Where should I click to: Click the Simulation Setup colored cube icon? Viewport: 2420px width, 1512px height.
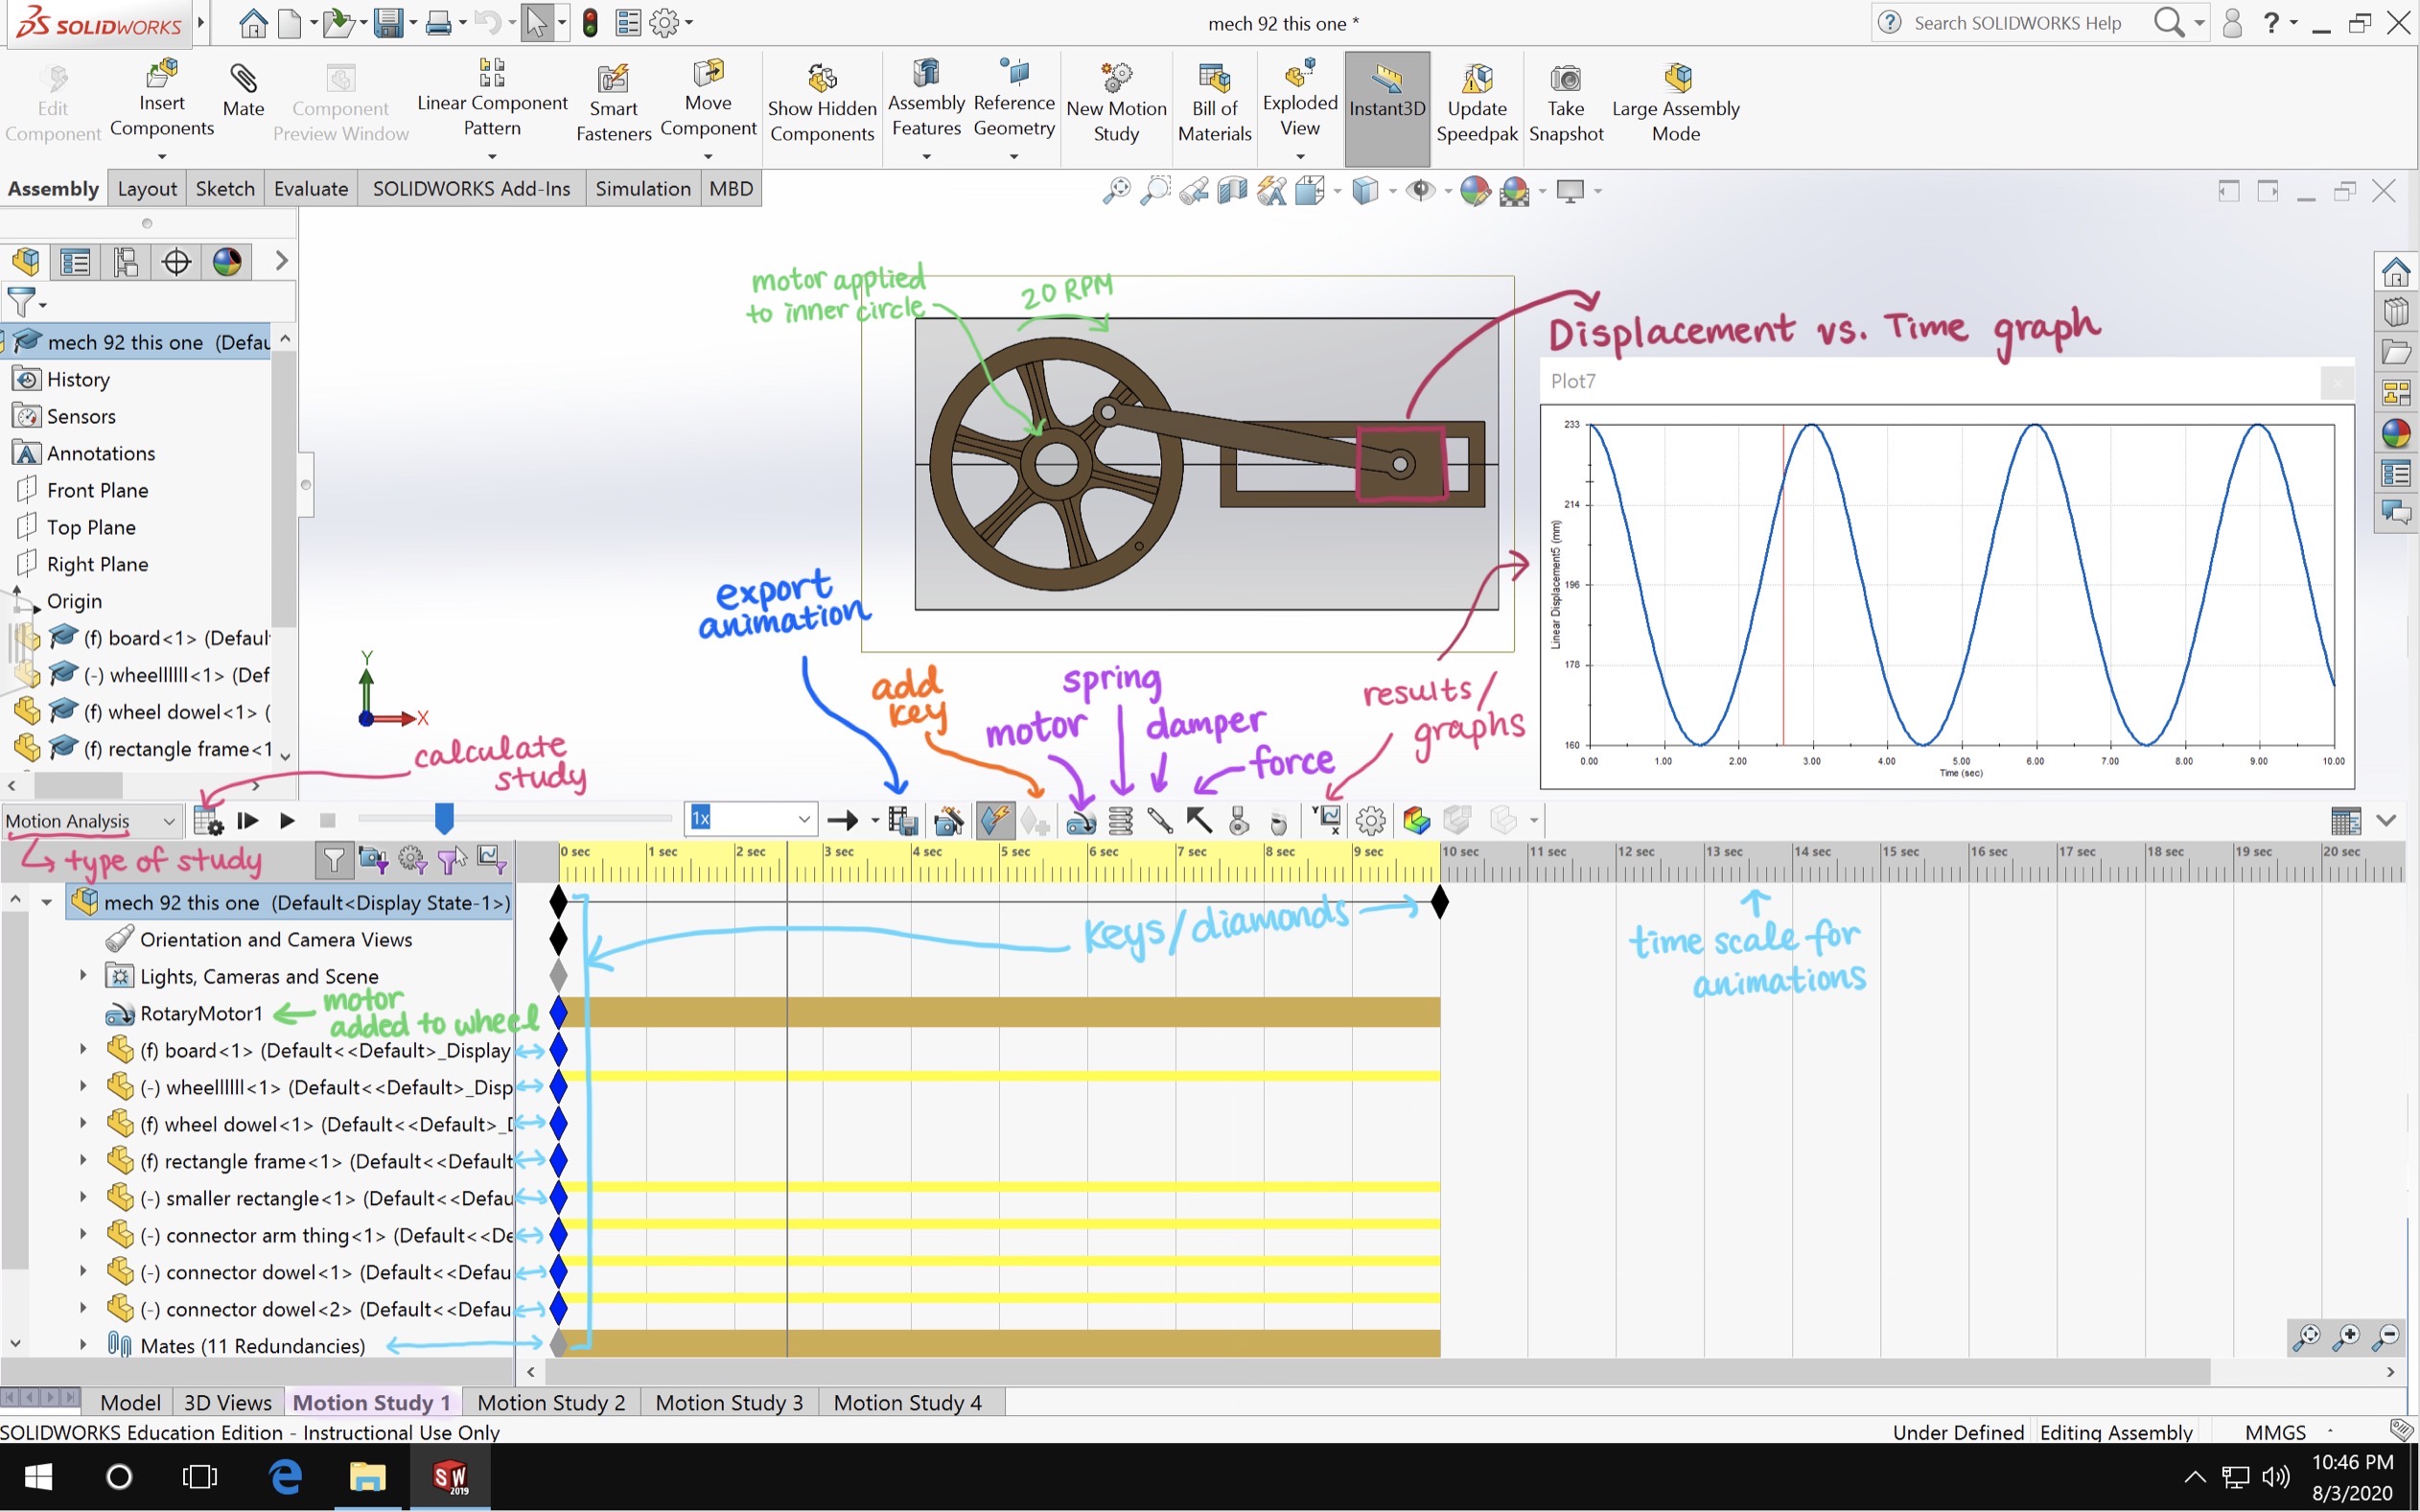pyautogui.click(x=1416, y=821)
